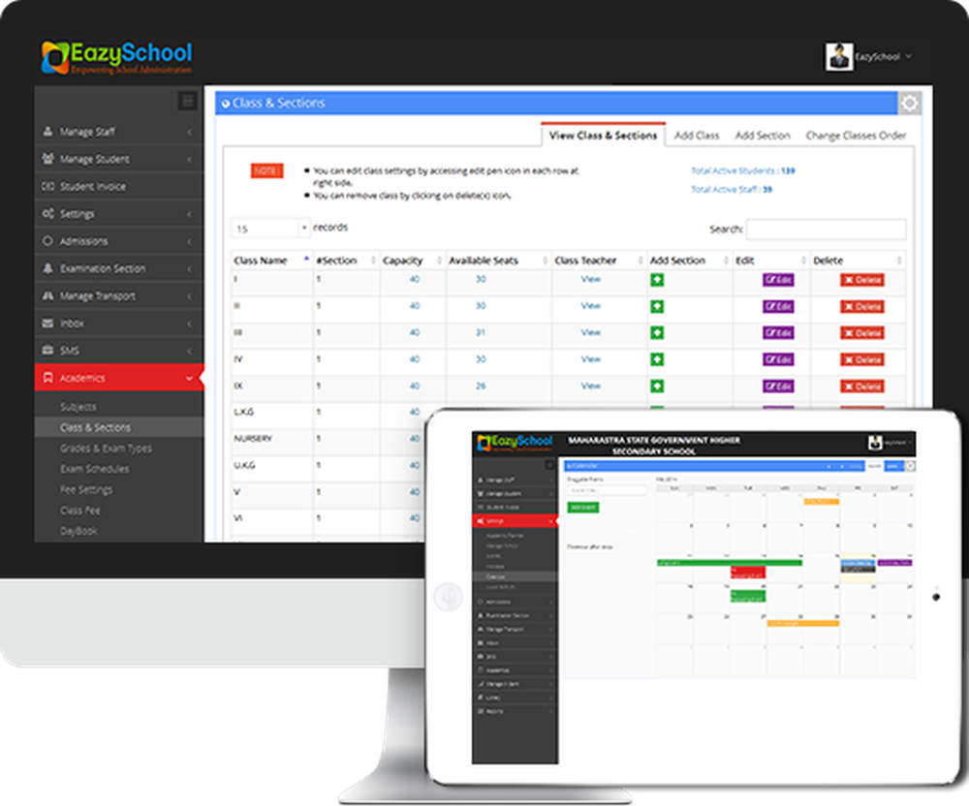The image size is (969, 806).
Task: Click the red calendar event on tablet
Action: pos(748,573)
